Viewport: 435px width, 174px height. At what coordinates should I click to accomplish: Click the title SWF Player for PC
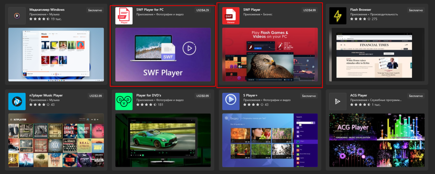coord(150,9)
